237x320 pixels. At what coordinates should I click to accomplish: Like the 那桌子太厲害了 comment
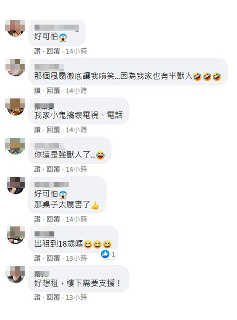coord(37,219)
